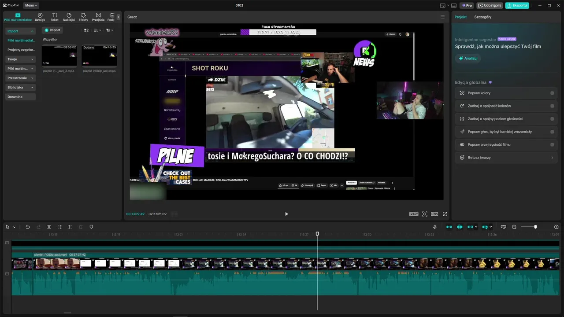Enable Popraw głos, by był bardziej zrozumiały
Viewport: 564px width, 317px height.
[x=552, y=132]
